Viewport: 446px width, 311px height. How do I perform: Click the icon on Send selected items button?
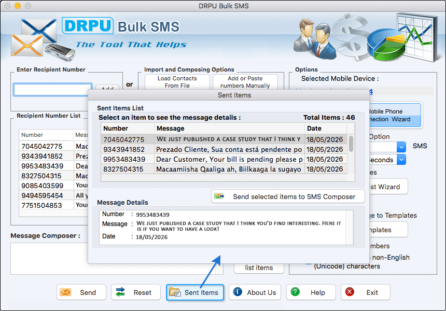click(x=219, y=196)
